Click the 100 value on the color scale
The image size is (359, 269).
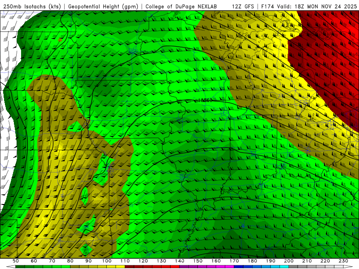tap(107, 261)
